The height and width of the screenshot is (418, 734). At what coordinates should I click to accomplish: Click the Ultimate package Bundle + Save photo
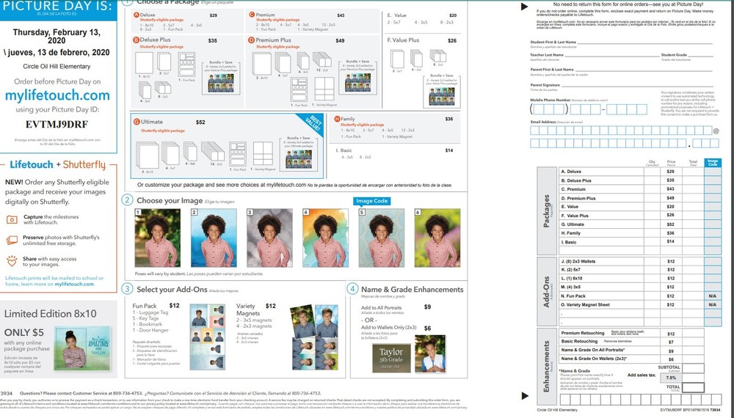299,159
